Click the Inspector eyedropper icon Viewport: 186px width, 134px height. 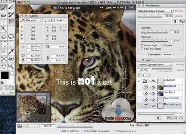22,21
